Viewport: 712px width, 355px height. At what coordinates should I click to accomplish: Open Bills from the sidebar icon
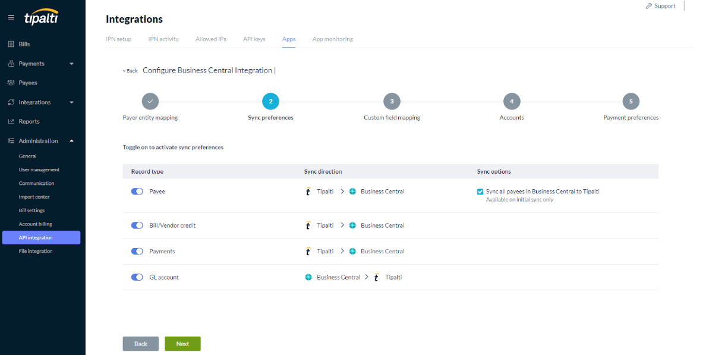(x=11, y=44)
